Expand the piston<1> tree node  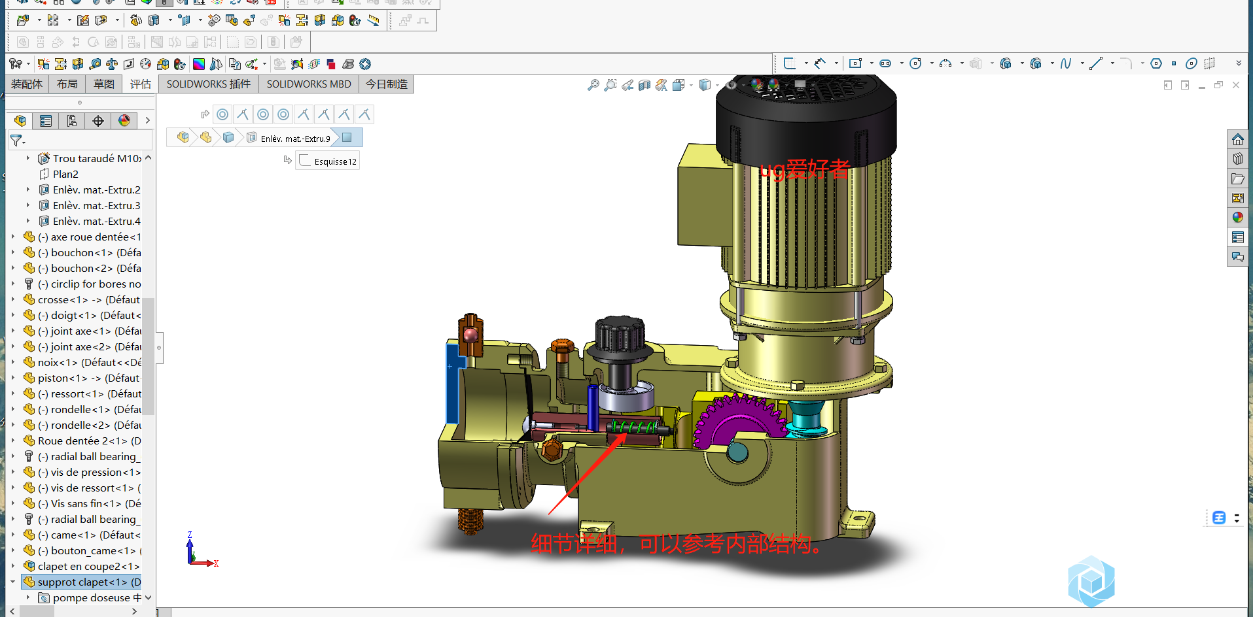tap(12, 378)
